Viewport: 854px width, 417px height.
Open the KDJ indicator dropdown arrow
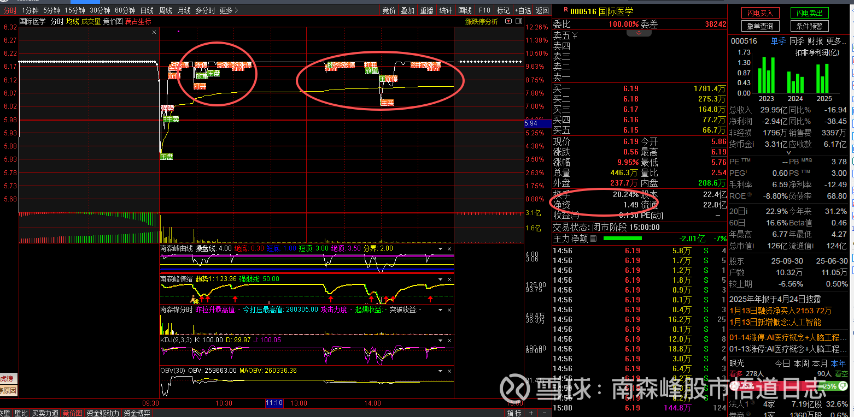click(x=441, y=340)
